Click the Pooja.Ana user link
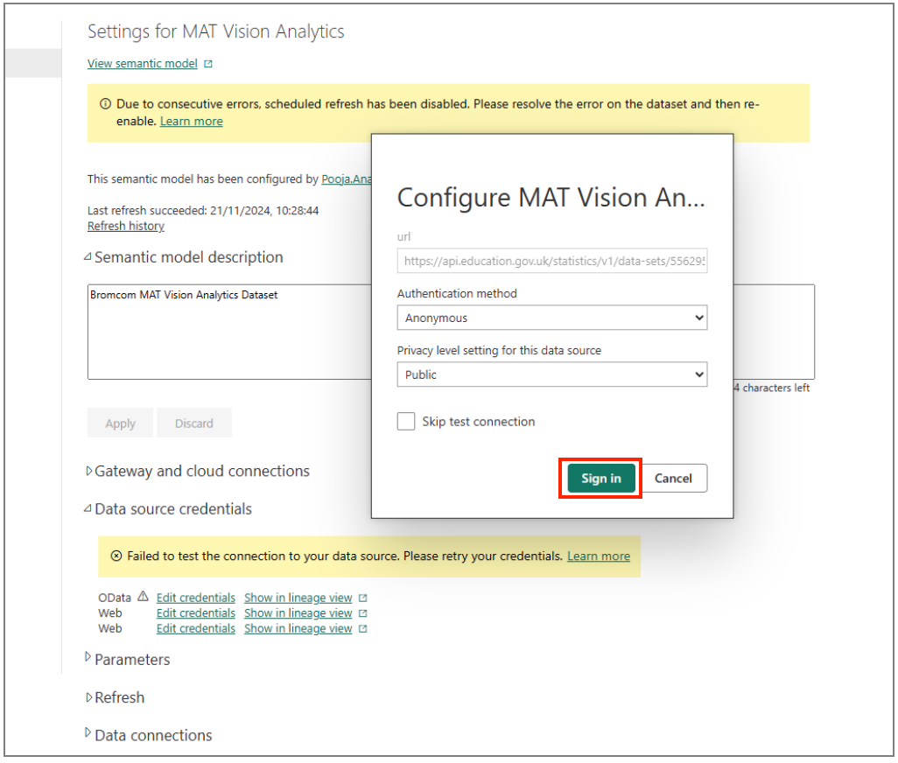Image resolution: width=898 pixels, height=763 pixels. pos(347,179)
